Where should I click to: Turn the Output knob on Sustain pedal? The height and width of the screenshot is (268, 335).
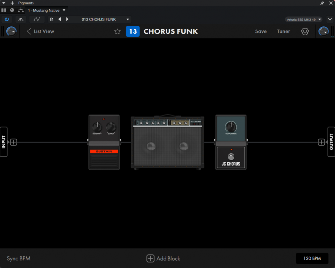pos(111,127)
